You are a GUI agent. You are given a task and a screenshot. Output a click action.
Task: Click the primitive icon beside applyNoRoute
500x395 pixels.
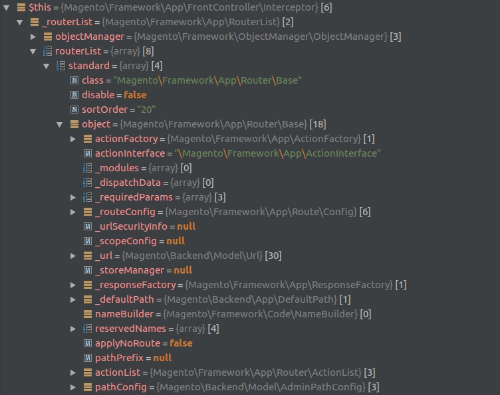click(x=88, y=343)
